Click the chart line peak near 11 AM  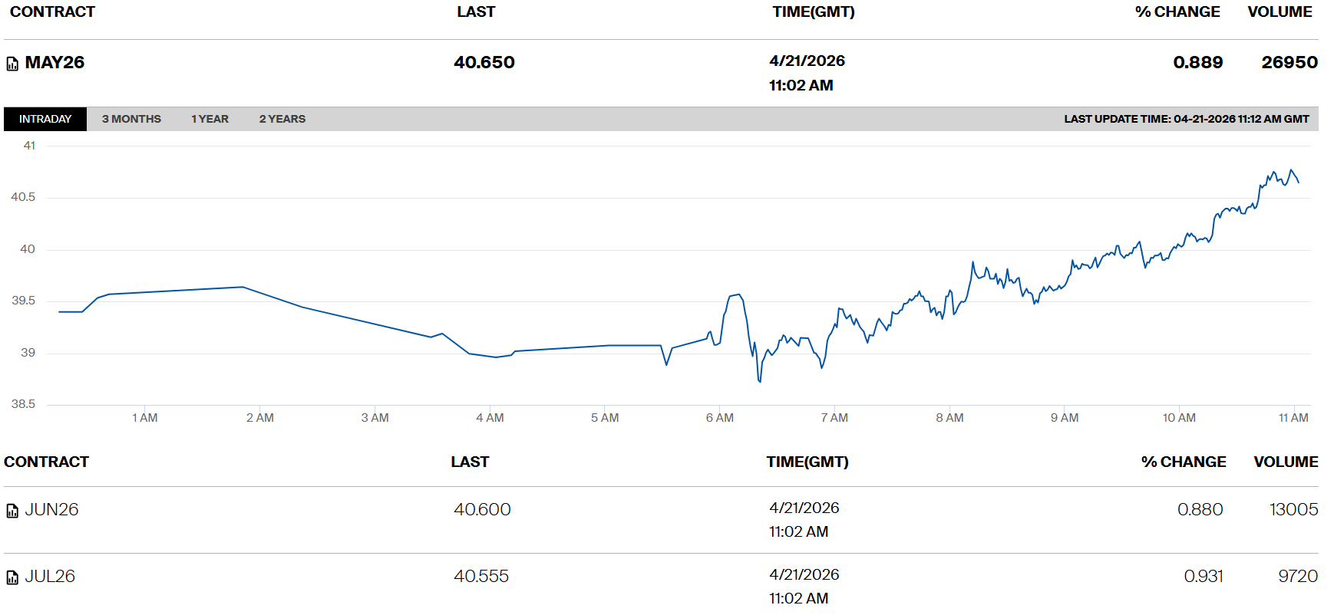coord(1291,170)
